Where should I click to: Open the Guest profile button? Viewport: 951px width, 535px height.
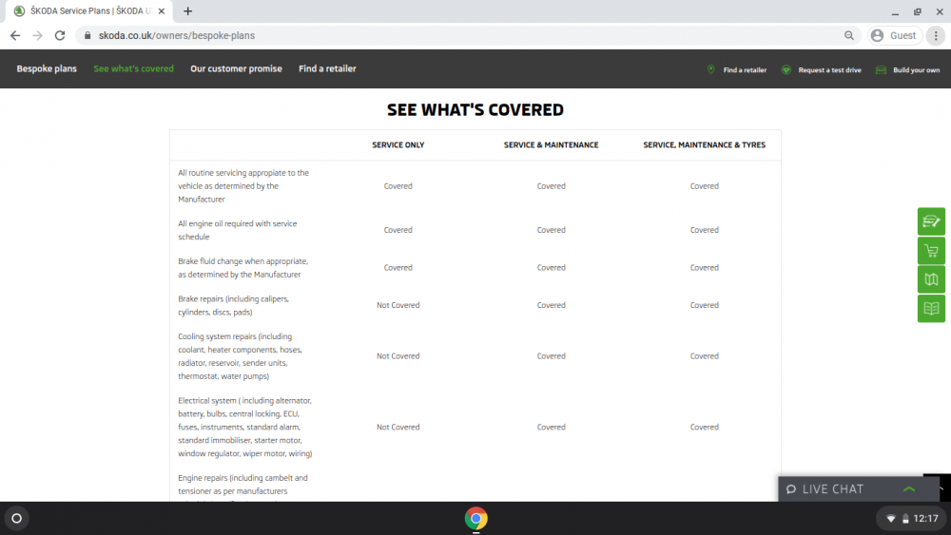tap(895, 36)
